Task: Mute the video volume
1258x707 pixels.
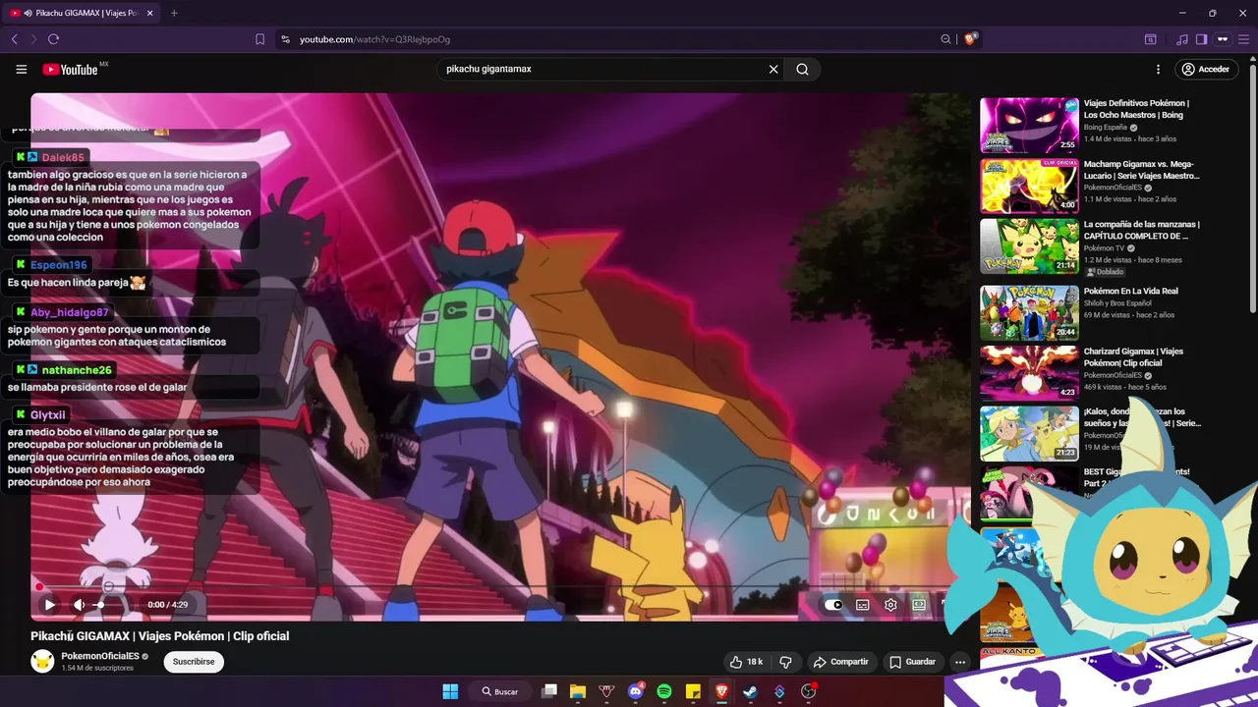Action: click(80, 605)
